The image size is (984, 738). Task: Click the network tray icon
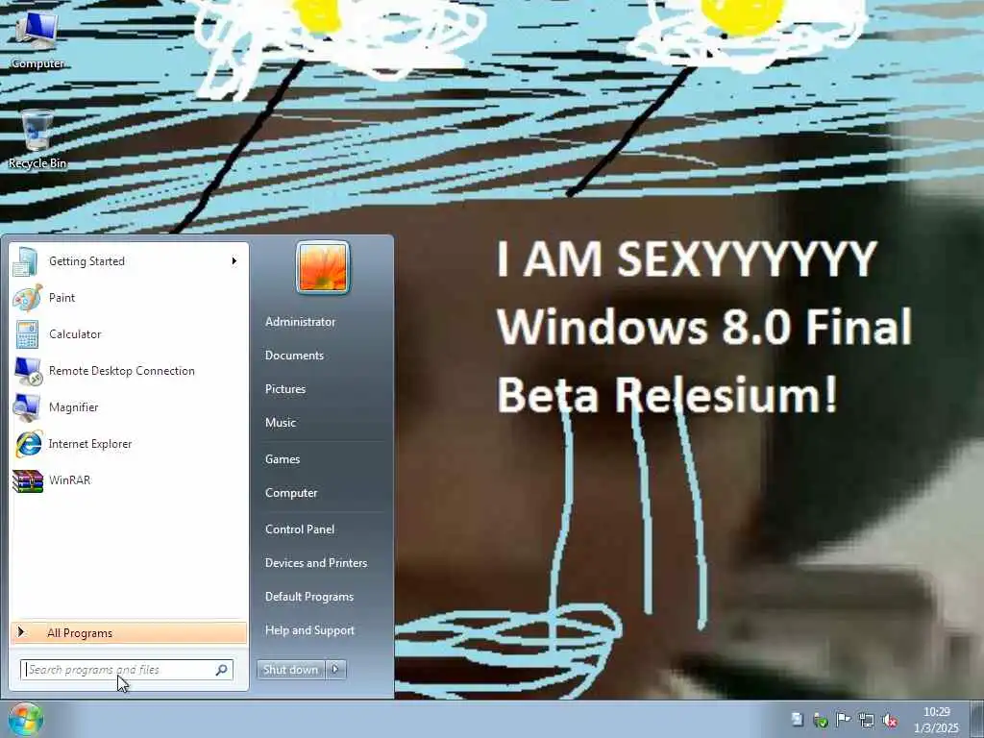(x=866, y=719)
